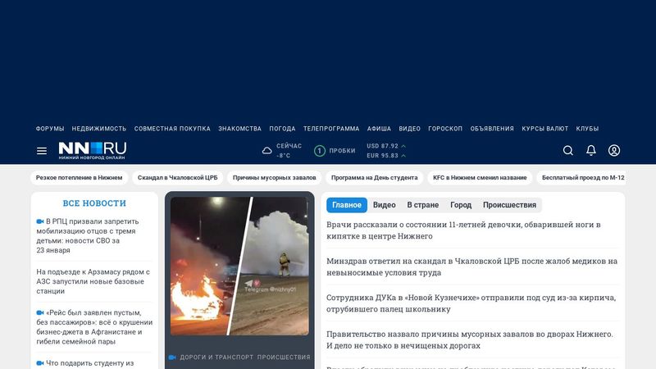Click the ПРОБКИ traffic label

pos(342,151)
